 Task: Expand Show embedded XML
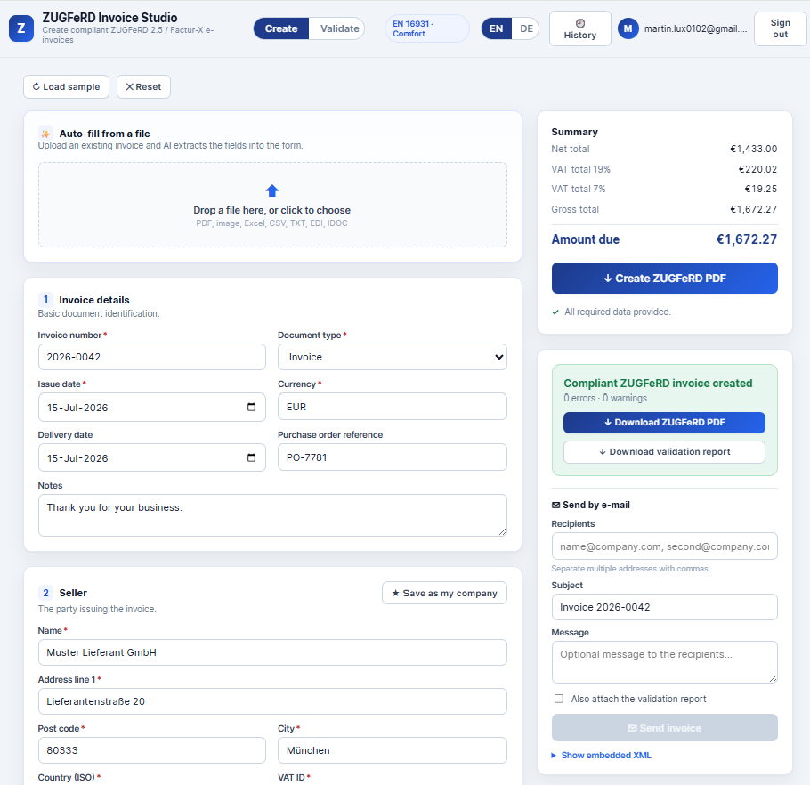coord(602,755)
